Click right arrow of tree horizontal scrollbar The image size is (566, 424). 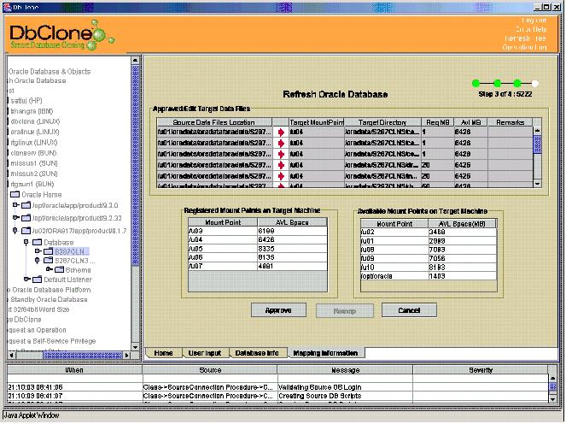126,356
